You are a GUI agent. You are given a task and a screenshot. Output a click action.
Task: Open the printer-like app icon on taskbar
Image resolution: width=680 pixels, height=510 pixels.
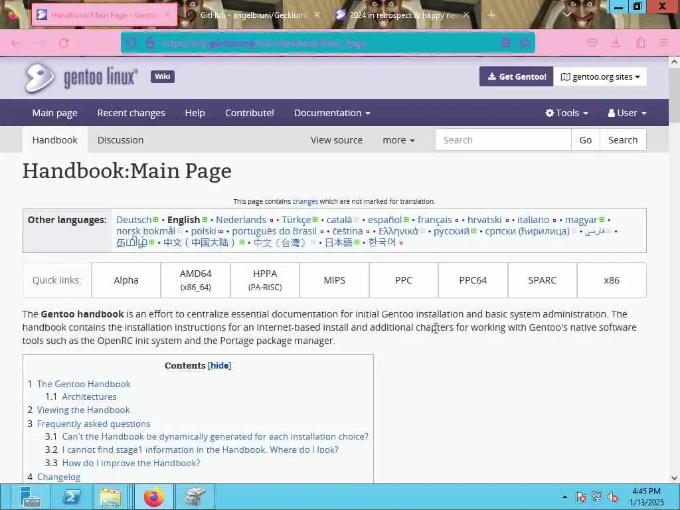click(195, 497)
